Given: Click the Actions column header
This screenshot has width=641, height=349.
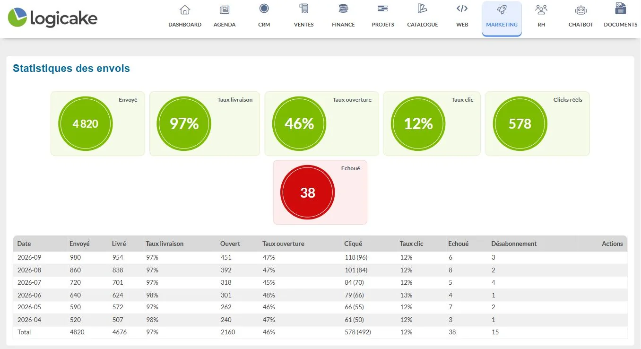Looking at the screenshot, I should (612, 244).
